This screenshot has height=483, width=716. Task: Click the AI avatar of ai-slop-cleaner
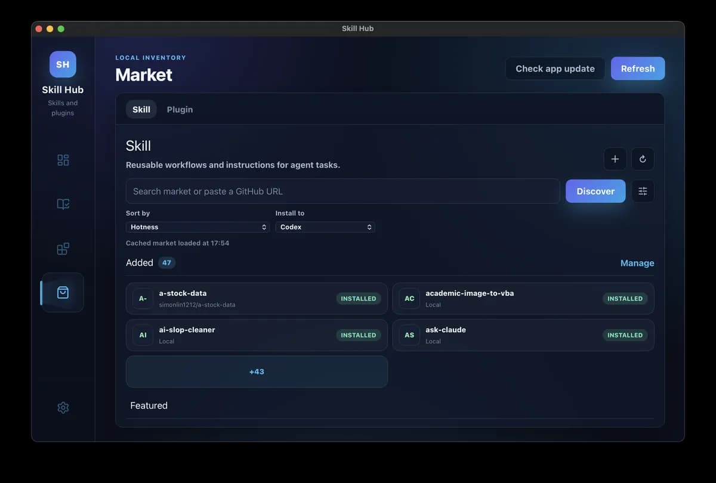(143, 335)
